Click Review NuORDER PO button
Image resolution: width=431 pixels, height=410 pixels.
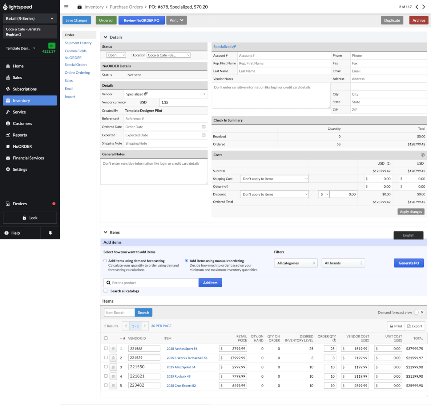(142, 20)
